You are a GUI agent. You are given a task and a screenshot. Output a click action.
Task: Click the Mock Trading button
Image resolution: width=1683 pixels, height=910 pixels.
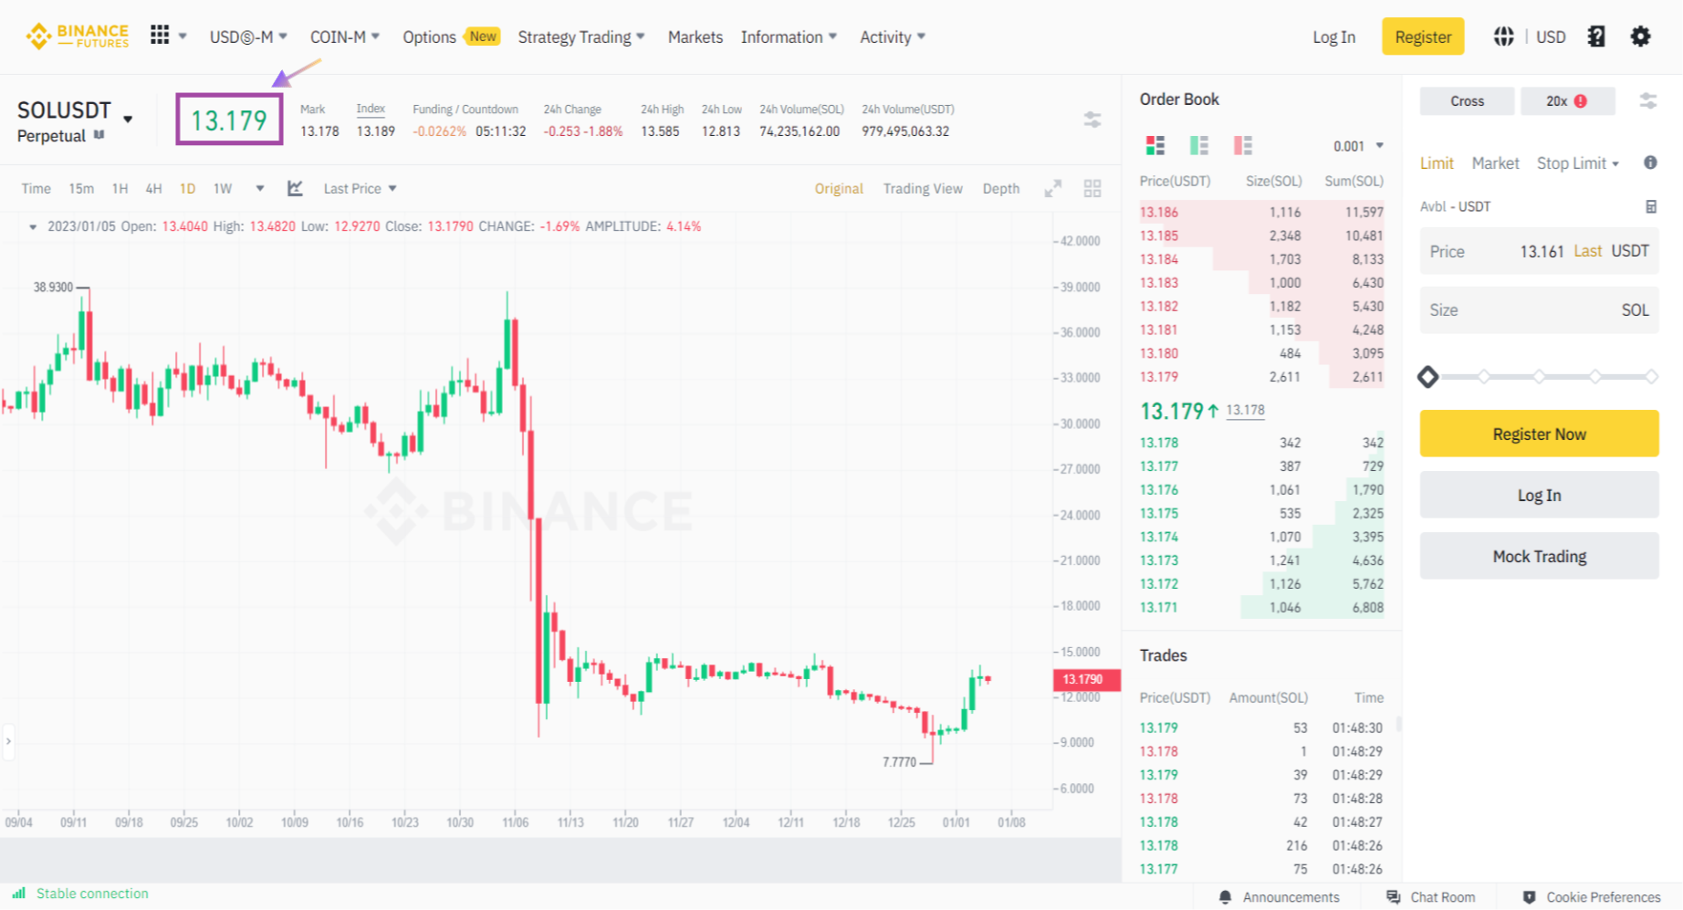tap(1539, 556)
